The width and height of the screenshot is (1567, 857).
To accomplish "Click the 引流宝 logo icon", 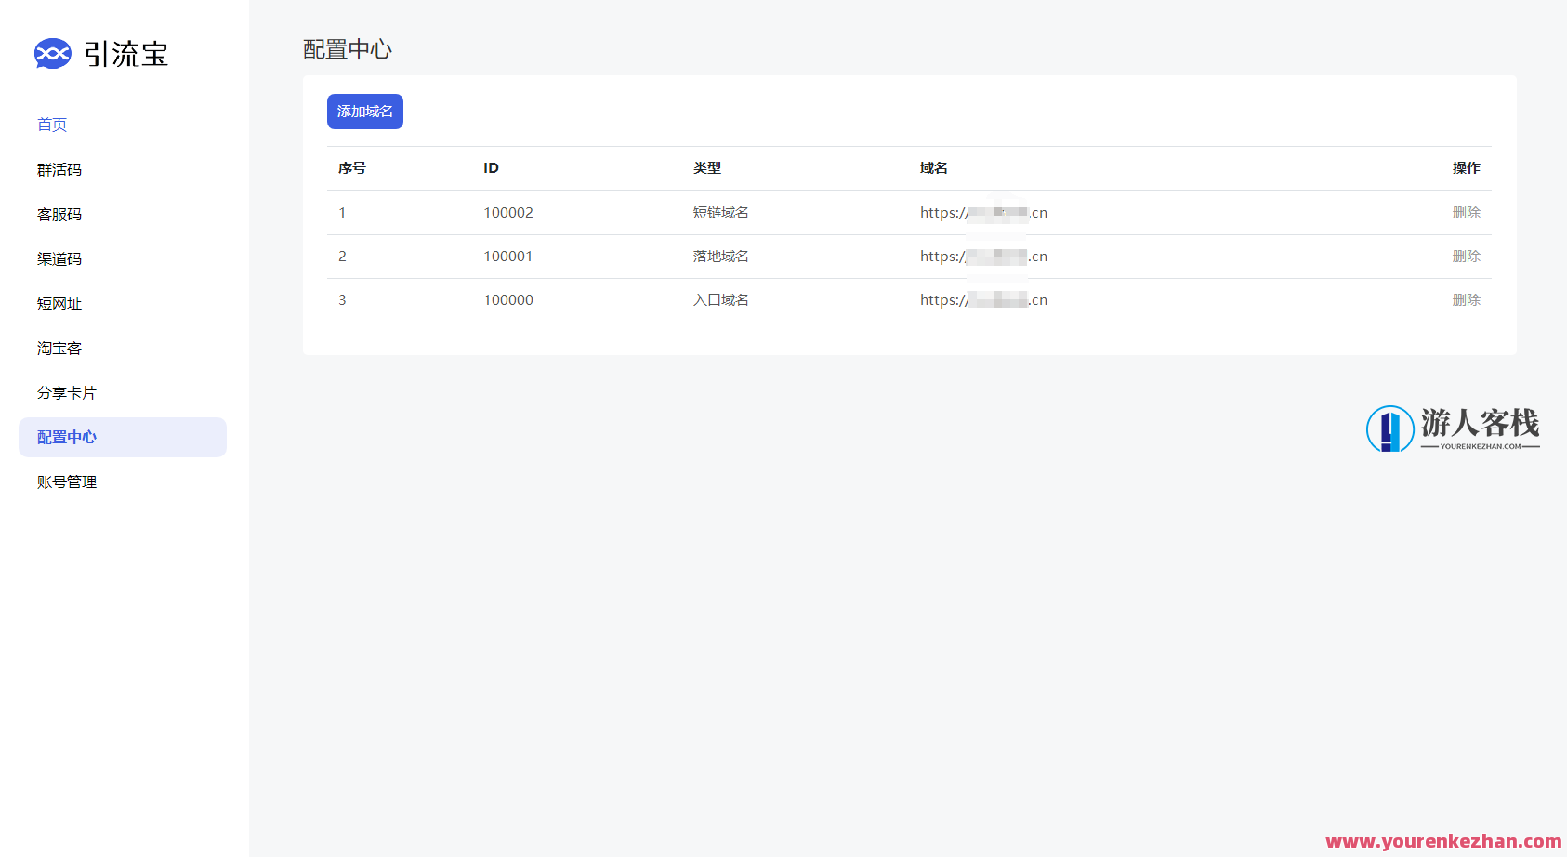I will (x=52, y=54).
